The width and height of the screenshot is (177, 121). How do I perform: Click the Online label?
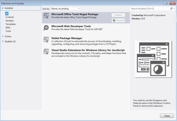(x=8, y=36)
